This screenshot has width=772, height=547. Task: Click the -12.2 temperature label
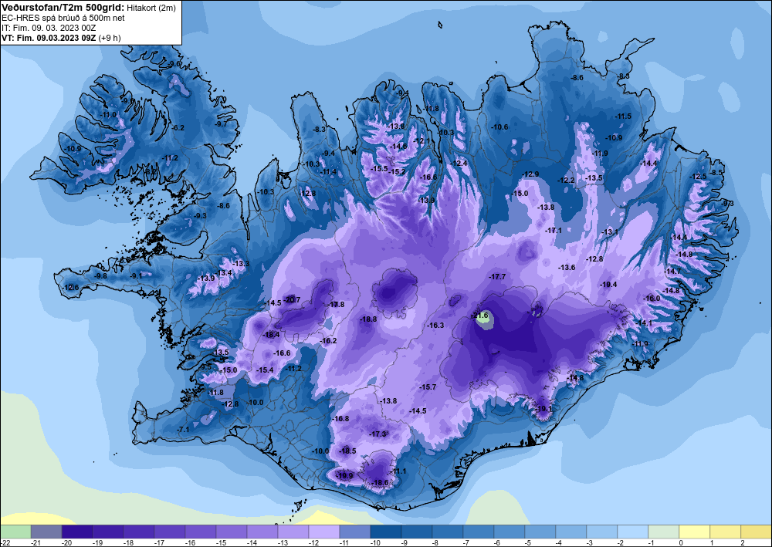click(x=566, y=181)
